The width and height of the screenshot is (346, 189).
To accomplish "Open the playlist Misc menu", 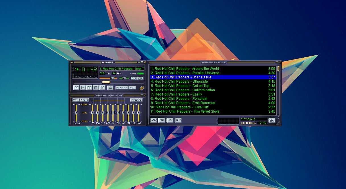I will [178, 120].
